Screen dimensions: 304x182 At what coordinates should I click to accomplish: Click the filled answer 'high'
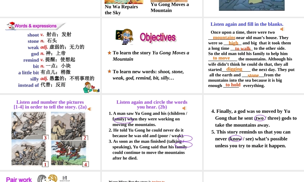coord(233,43)
